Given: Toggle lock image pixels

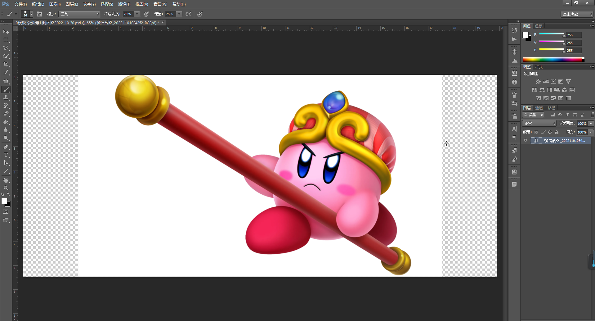Looking at the screenshot, I should click(543, 132).
